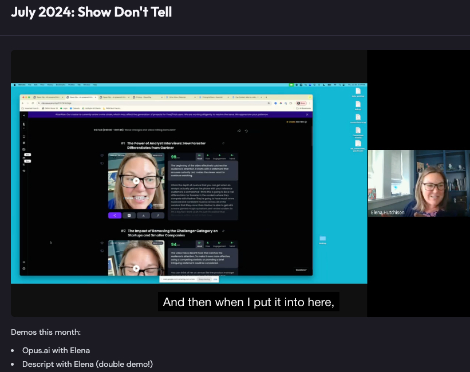Click the Stop sharing button
Image resolution: width=470 pixels, height=372 pixels.
[204, 279]
